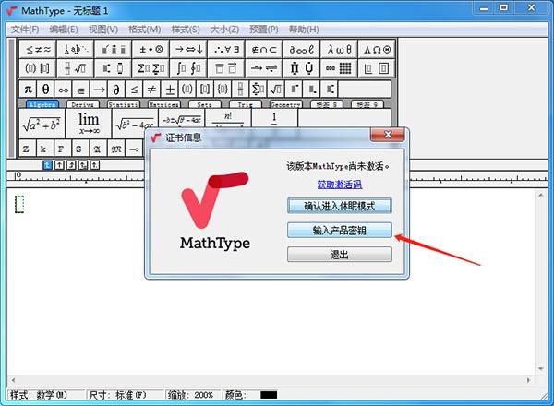
Task: Select the Algebra tab
Action: pos(42,104)
